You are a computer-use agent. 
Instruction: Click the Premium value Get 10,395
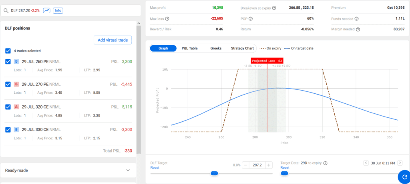click(396, 8)
